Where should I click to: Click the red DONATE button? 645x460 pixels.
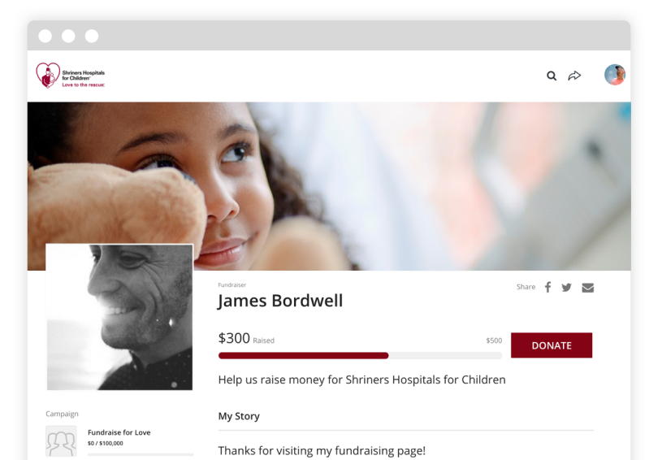[552, 345]
